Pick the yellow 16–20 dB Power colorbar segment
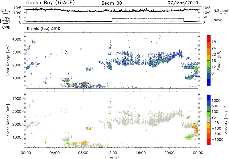The height and width of the screenshot is (159, 229). pyautogui.click(x=209, y=57)
